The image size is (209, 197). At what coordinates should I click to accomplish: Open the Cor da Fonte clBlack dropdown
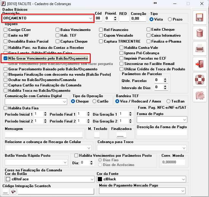click(183, 179)
